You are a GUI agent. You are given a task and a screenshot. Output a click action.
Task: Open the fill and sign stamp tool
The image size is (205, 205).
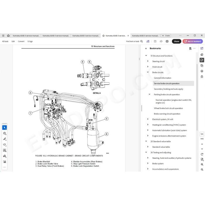click(5, 156)
